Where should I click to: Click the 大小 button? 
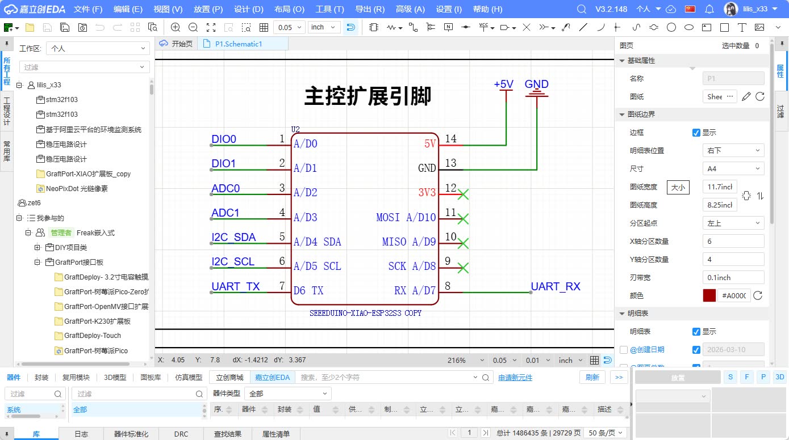click(678, 187)
